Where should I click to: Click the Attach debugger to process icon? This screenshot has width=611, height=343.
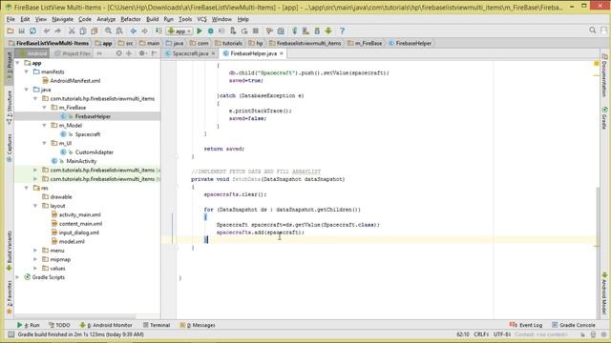pos(233,30)
